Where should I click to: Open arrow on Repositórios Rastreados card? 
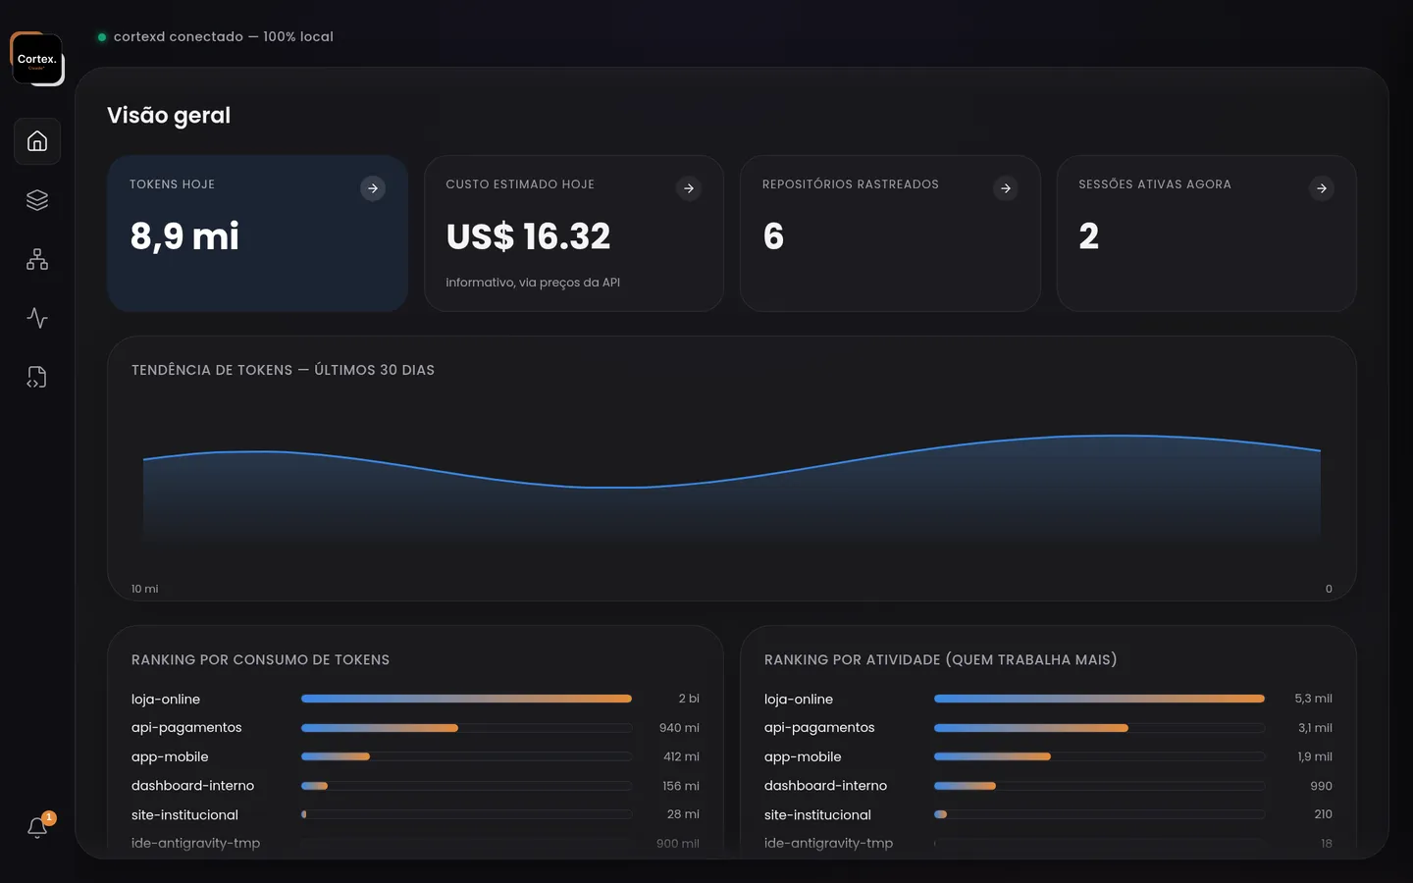(x=1006, y=188)
